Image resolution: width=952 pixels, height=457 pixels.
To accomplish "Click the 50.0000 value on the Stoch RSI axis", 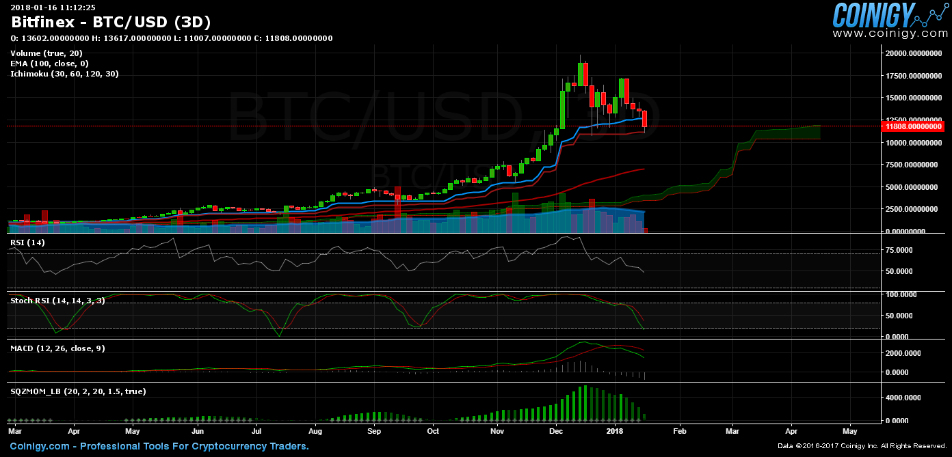I will [900, 316].
